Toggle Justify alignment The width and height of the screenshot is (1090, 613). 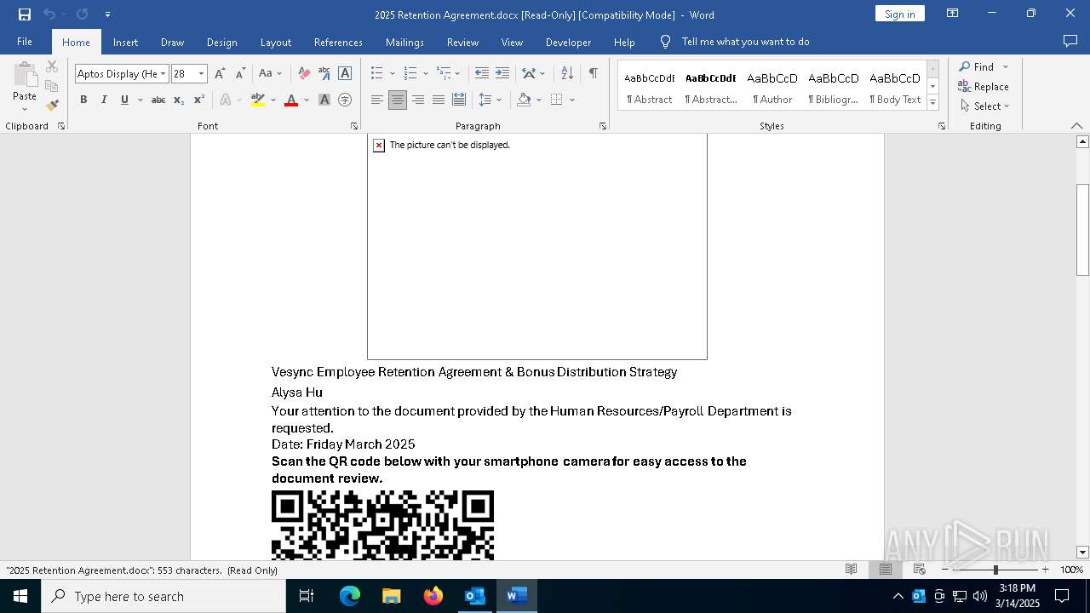coord(439,100)
